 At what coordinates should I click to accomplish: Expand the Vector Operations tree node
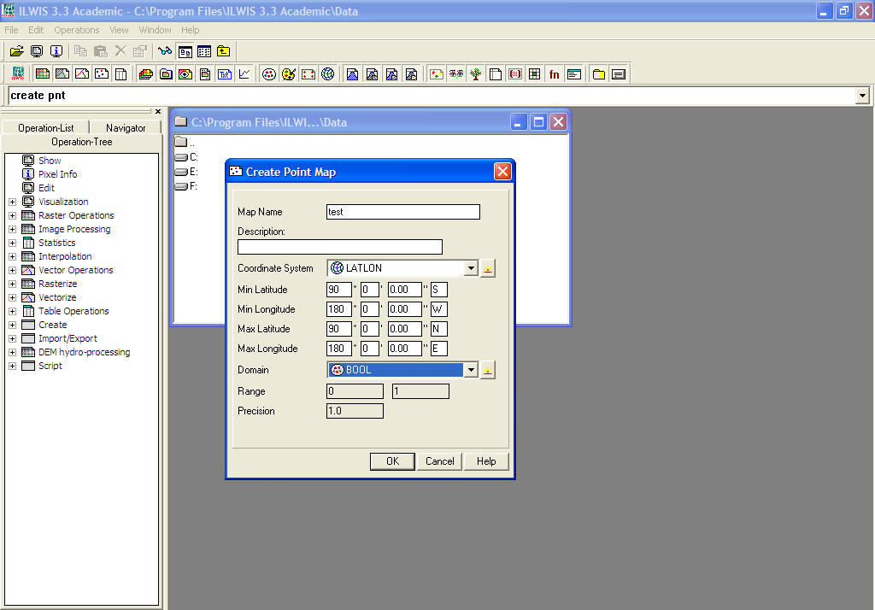point(12,270)
